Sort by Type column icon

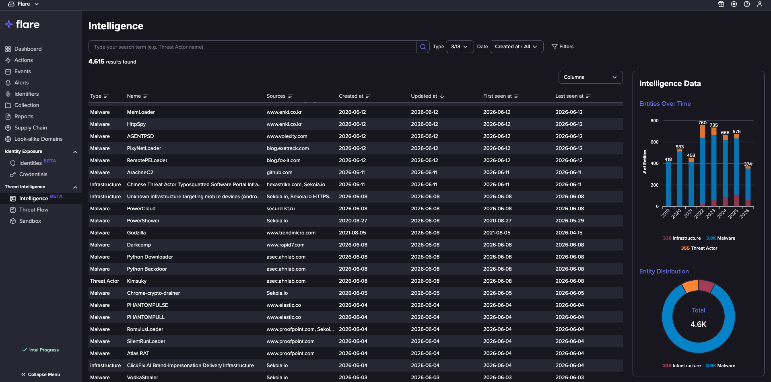pos(106,96)
